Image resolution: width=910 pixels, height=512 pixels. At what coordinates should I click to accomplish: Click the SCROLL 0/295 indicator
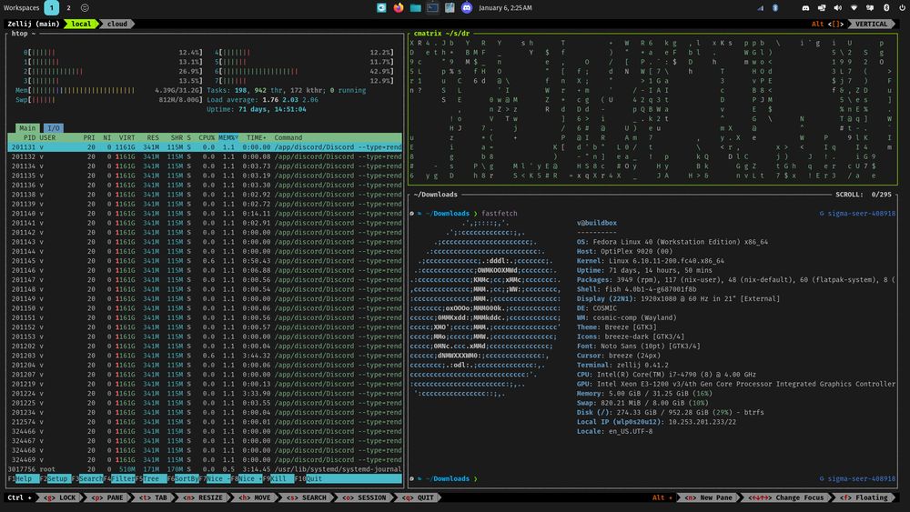(x=863, y=195)
